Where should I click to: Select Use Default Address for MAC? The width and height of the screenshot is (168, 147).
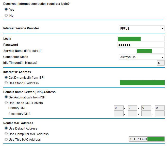point(6,128)
